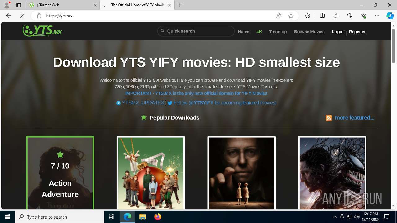
Task: Go to Home in the site menu
Action: (243, 32)
